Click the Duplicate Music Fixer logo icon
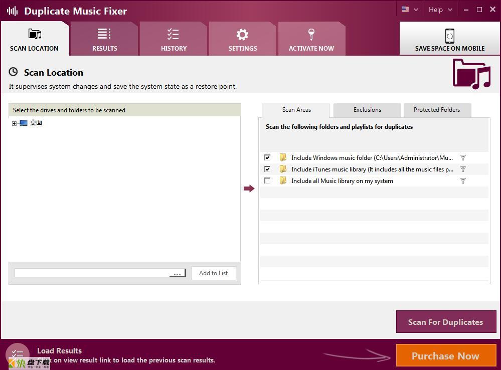 13,11
